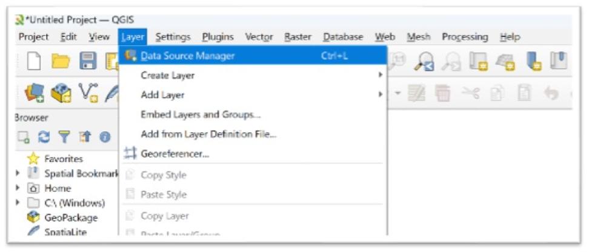Open the Project menu
589x252 pixels.
(x=33, y=37)
